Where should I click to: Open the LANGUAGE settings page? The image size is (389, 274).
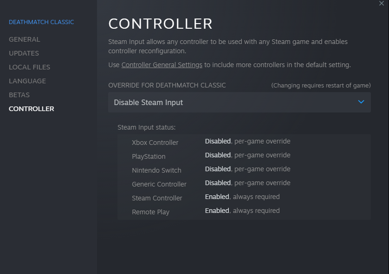(x=27, y=81)
